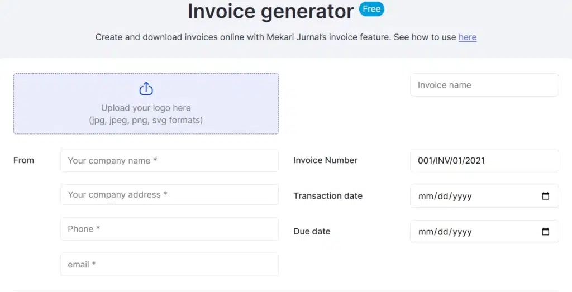Select the year segment of Transaction date
The image size is (572, 292).
tap(462, 196)
